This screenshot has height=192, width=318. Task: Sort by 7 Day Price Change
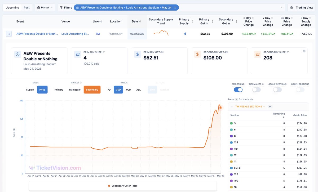[x=272, y=18]
